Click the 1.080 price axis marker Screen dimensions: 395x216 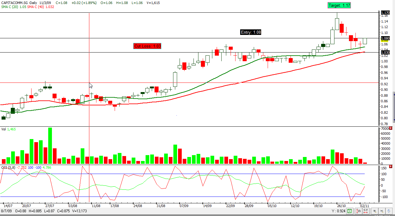[x=385, y=38]
